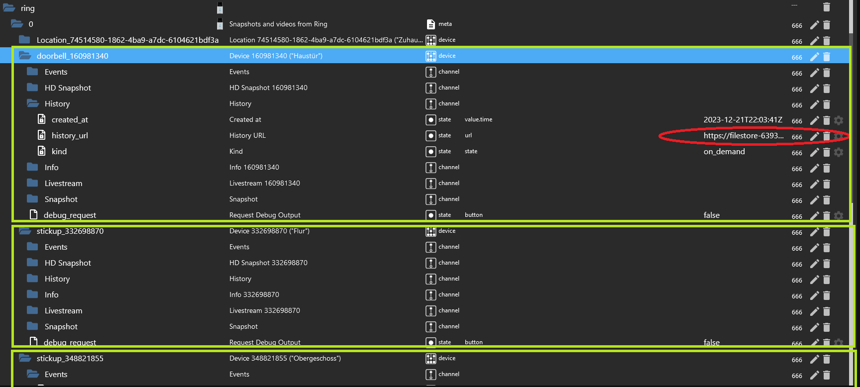Click 'Request Debug Output' under doorbell
This screenshot has width=860, height=387.
pyautogui.click(x=265, y=215)
